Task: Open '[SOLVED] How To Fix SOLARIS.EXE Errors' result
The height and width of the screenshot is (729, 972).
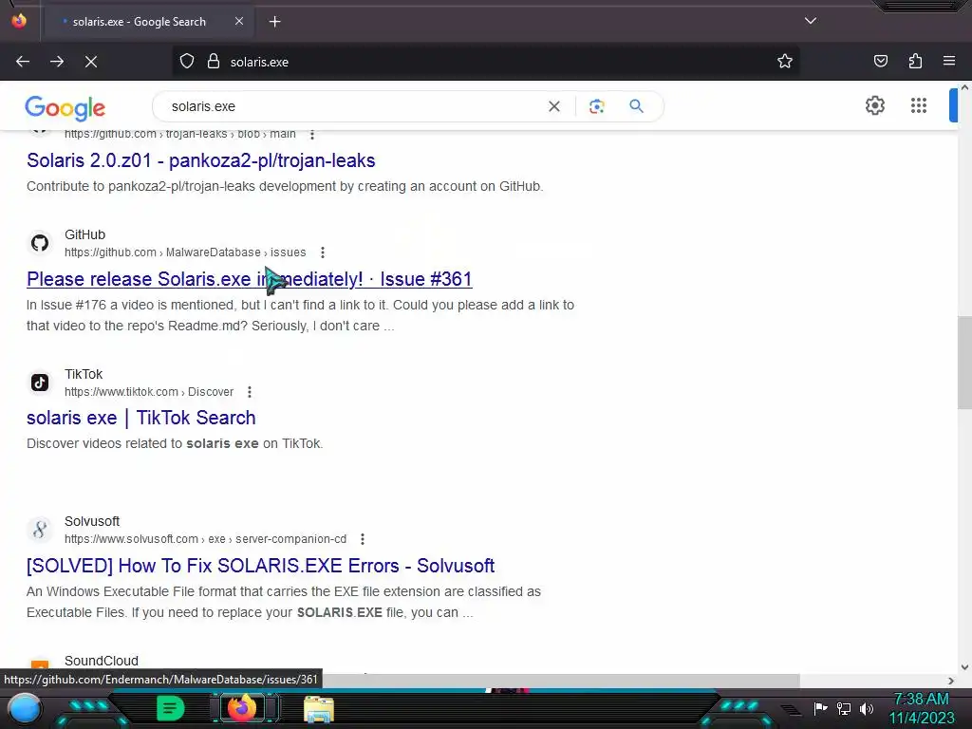Action: 260,566
